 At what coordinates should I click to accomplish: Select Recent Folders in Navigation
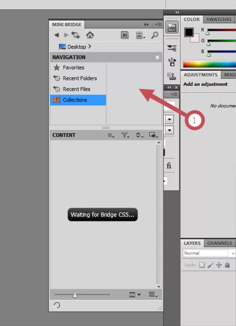click(x=78, y=78)
